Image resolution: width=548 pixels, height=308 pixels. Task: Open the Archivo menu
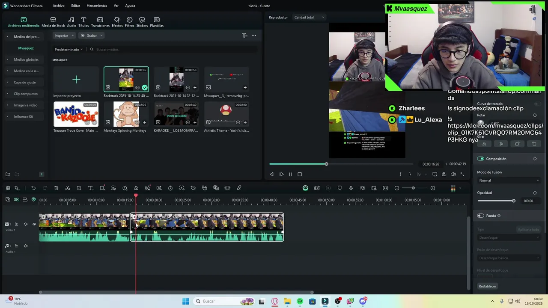tap(59, 6)
